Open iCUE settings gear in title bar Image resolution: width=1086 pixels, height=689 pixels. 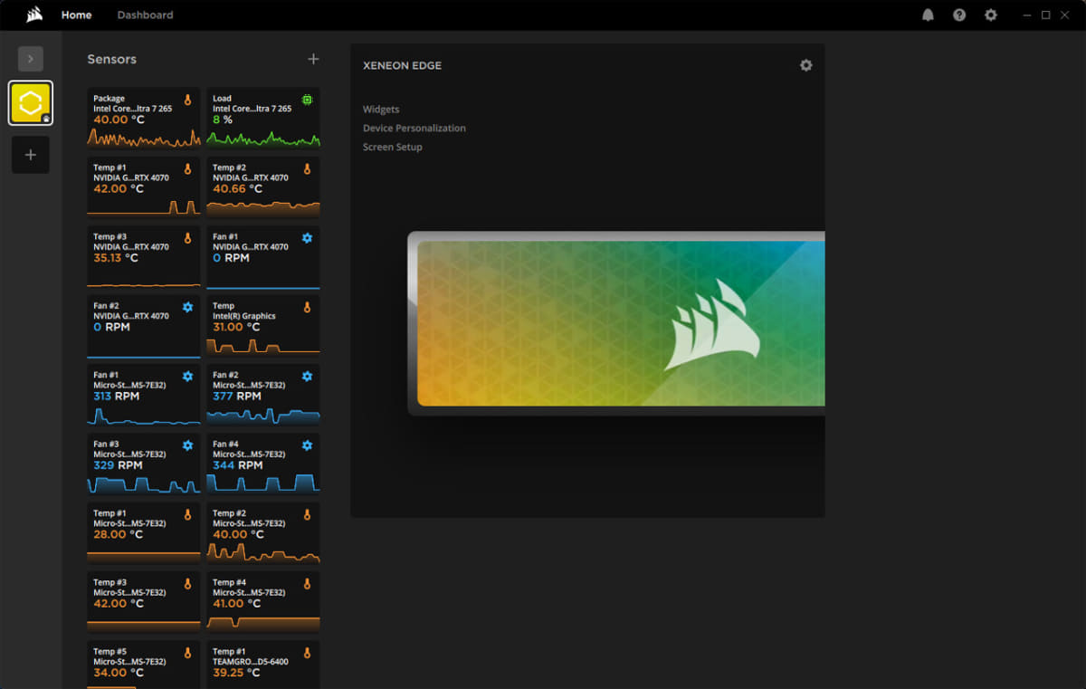tap(991, 14)
